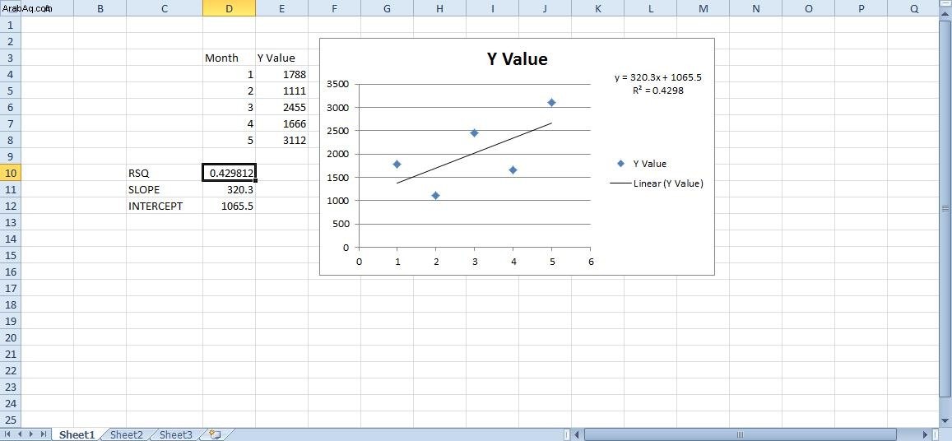The image size is (952, 441).
Task: Select the Sheet1 tab
Action: pyautogui.click(x=77, y=434)
